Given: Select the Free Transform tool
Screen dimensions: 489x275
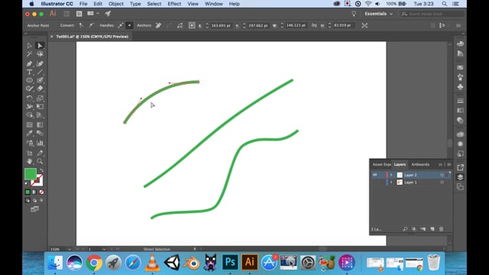Looking at the screenshot, I should click(40, 107).
